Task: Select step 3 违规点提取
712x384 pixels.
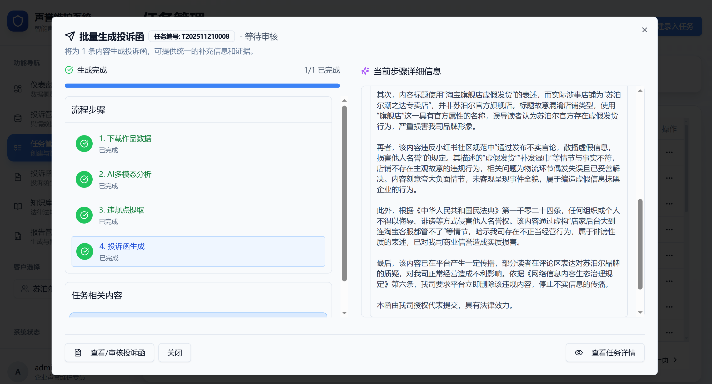Action: pyautogui.click(x=122, y=210)
